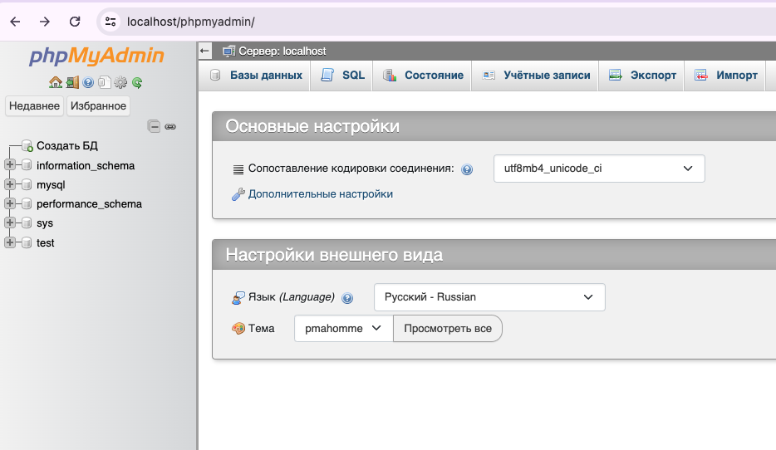The width and height of the screenshot is (776, 450).
Task: Open the Учётные записи tab
Action: [536, 76]
